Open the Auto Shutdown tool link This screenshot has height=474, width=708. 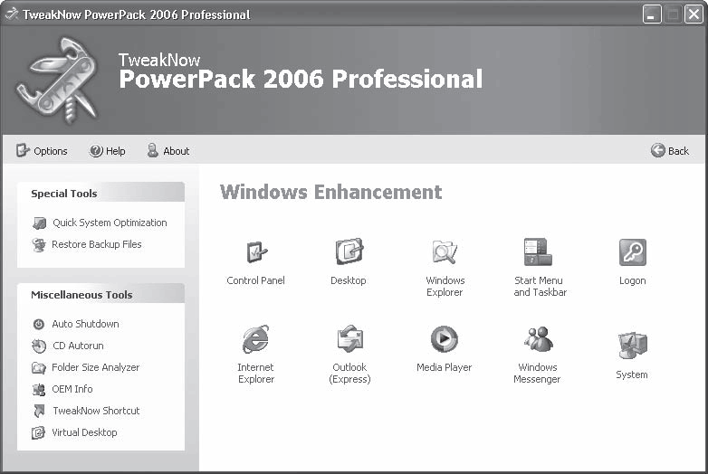click(85, 324)
